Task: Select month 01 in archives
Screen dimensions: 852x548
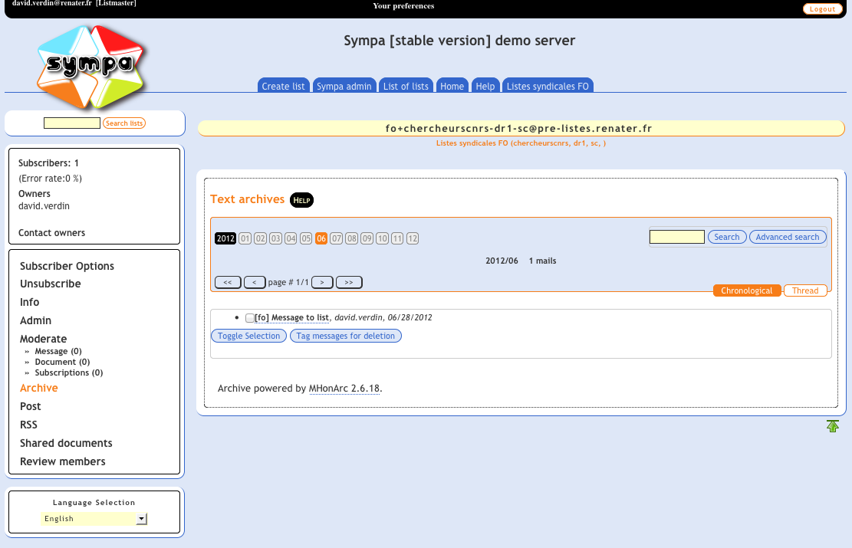Action: (x=245, y=238)
